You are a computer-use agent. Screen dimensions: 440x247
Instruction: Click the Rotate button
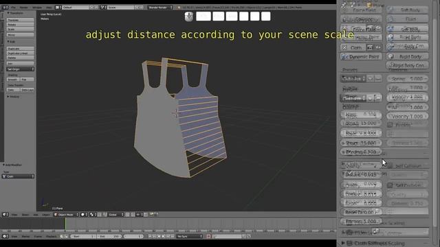(x=20, y=25)
